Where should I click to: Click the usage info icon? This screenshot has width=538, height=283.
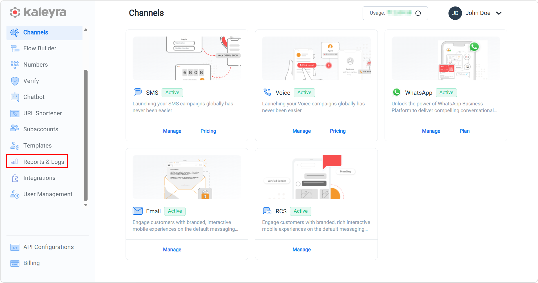coord(418,13)
